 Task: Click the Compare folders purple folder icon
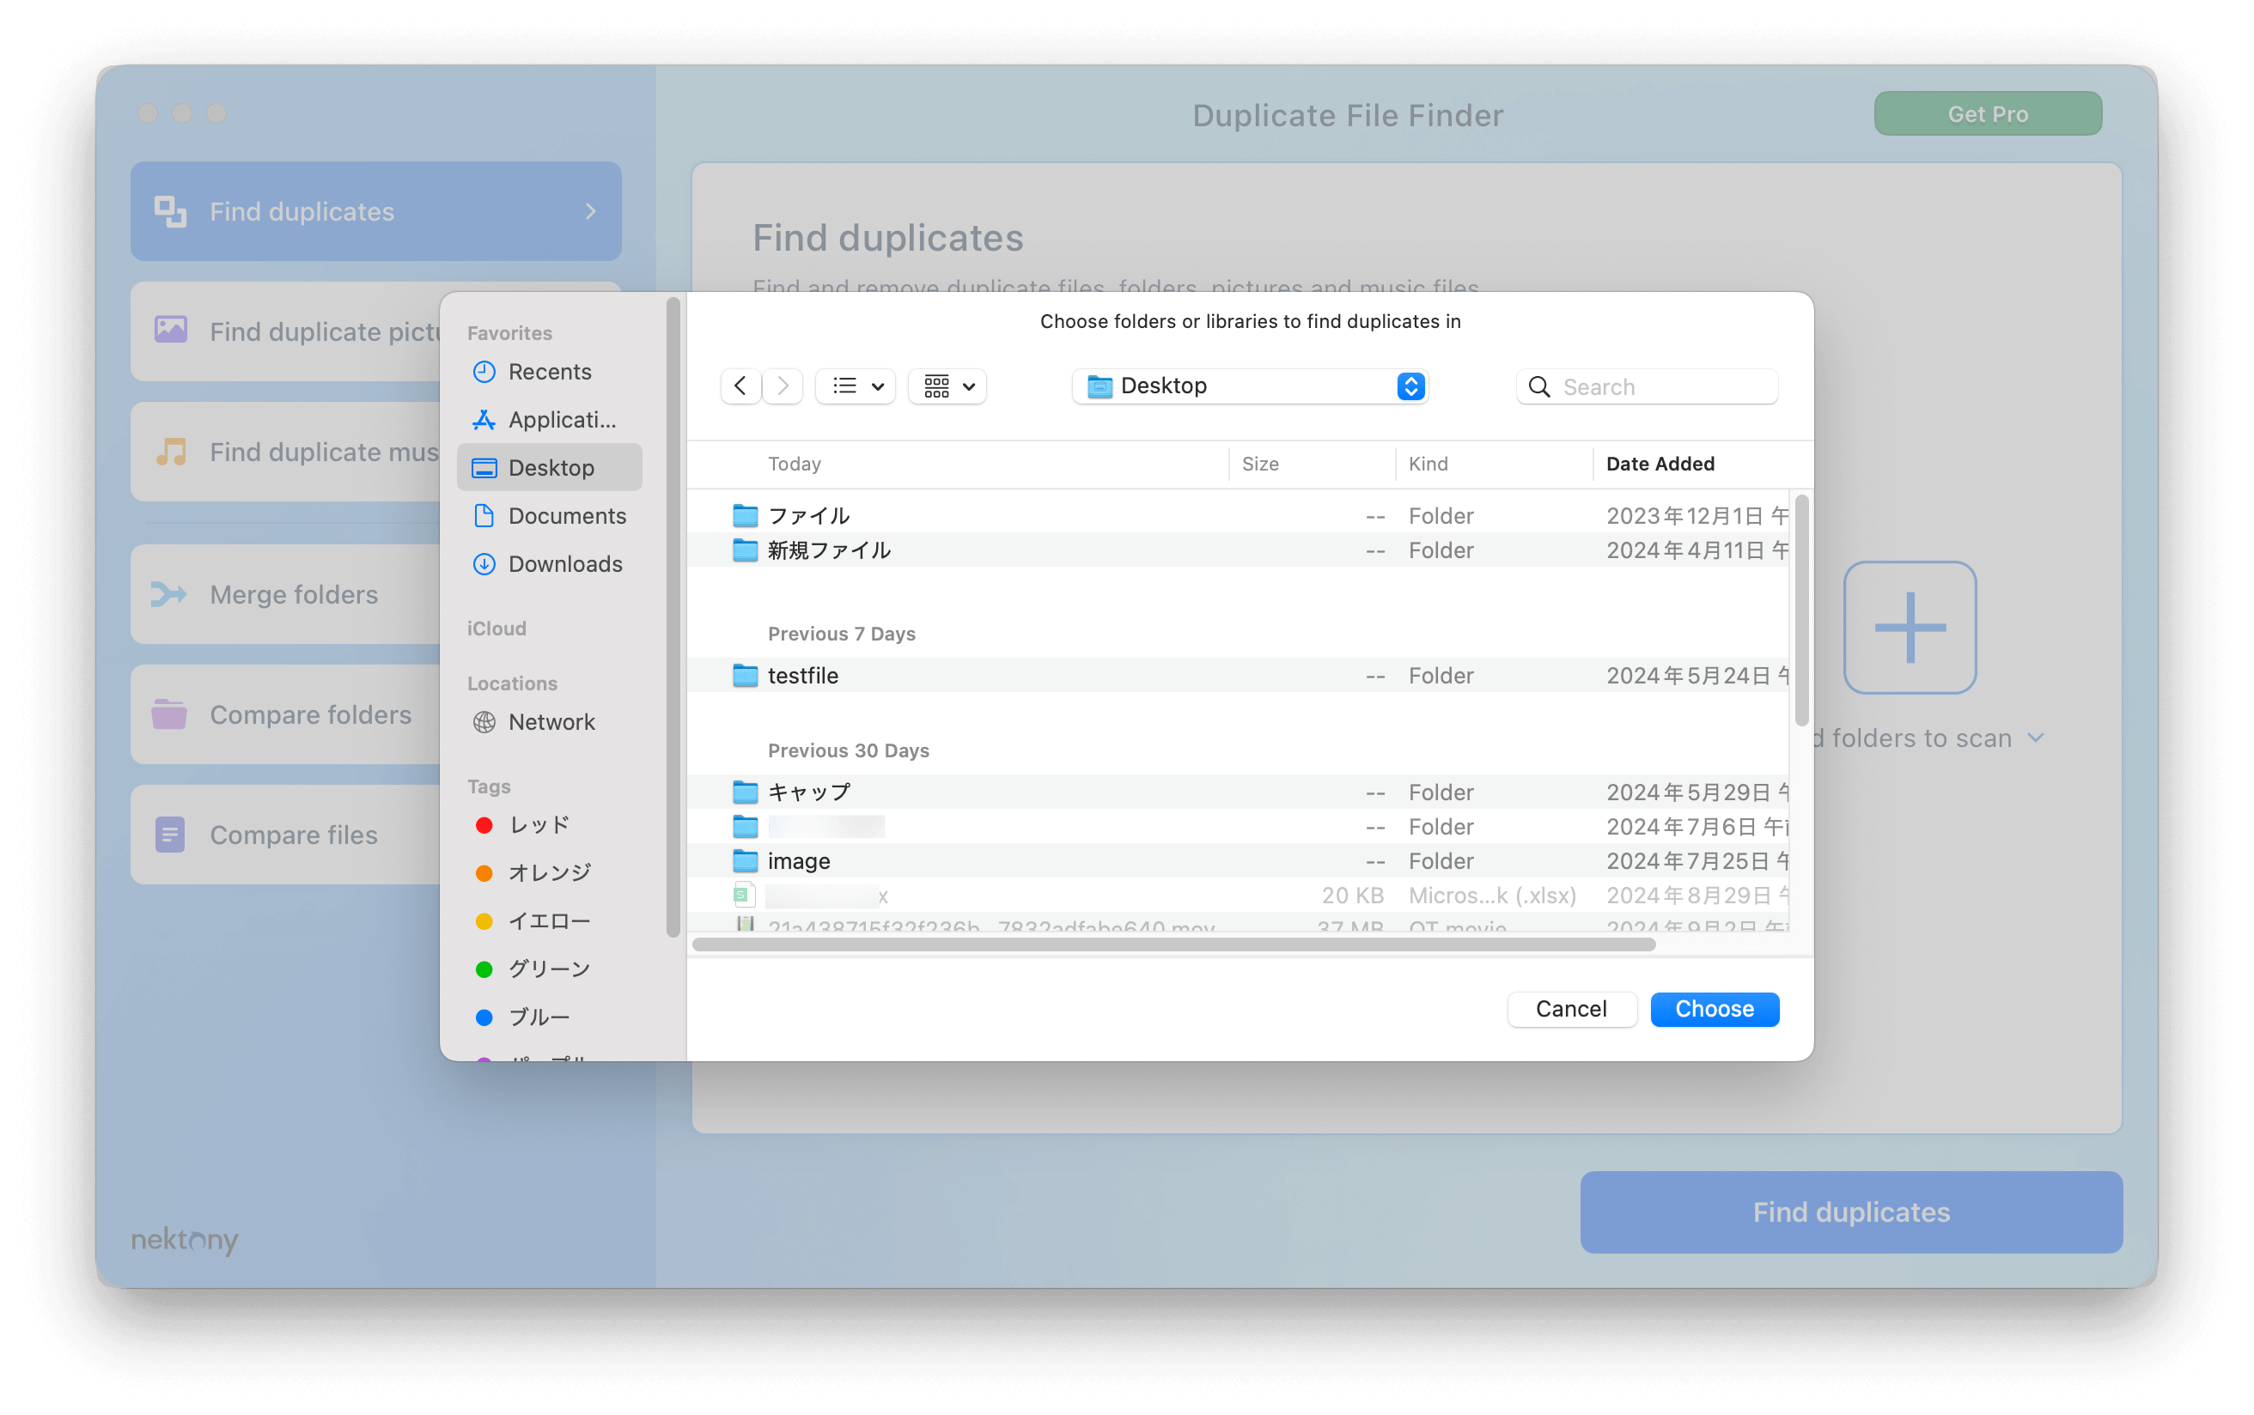169,714
